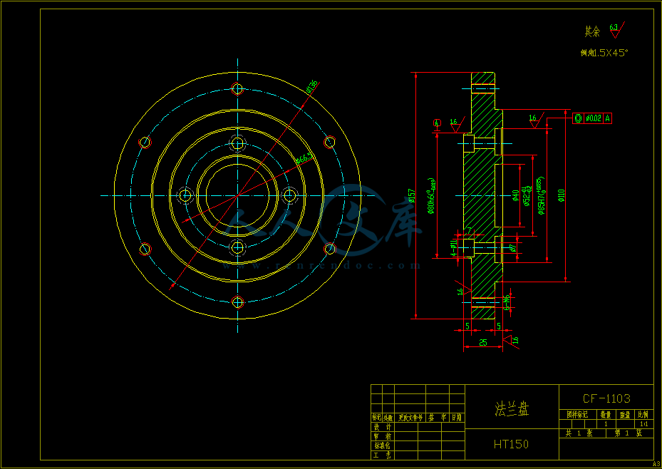
Task: Click the 设计 row label in title block
Action: click(382, 426)
